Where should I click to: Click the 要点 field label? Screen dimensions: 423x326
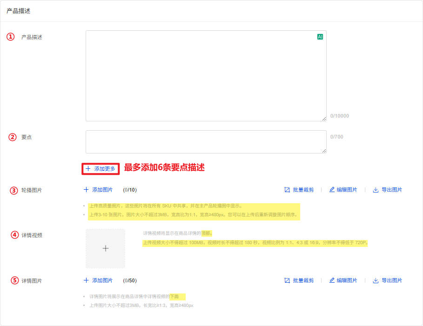[27, 137]
